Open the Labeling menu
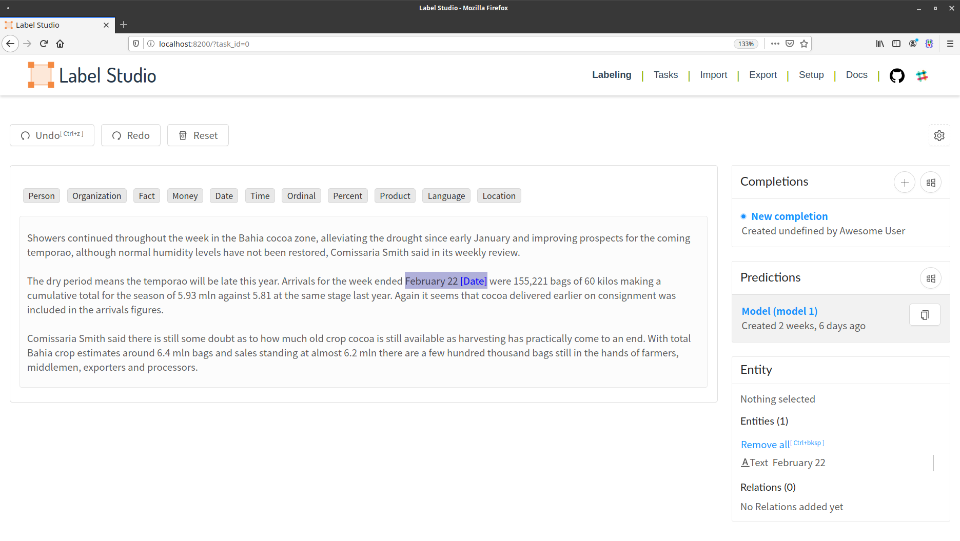 (612, 75)
